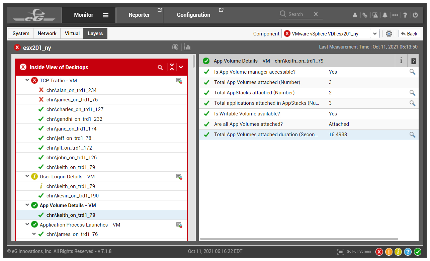Open the user profile icon in header

coord(355,15)
